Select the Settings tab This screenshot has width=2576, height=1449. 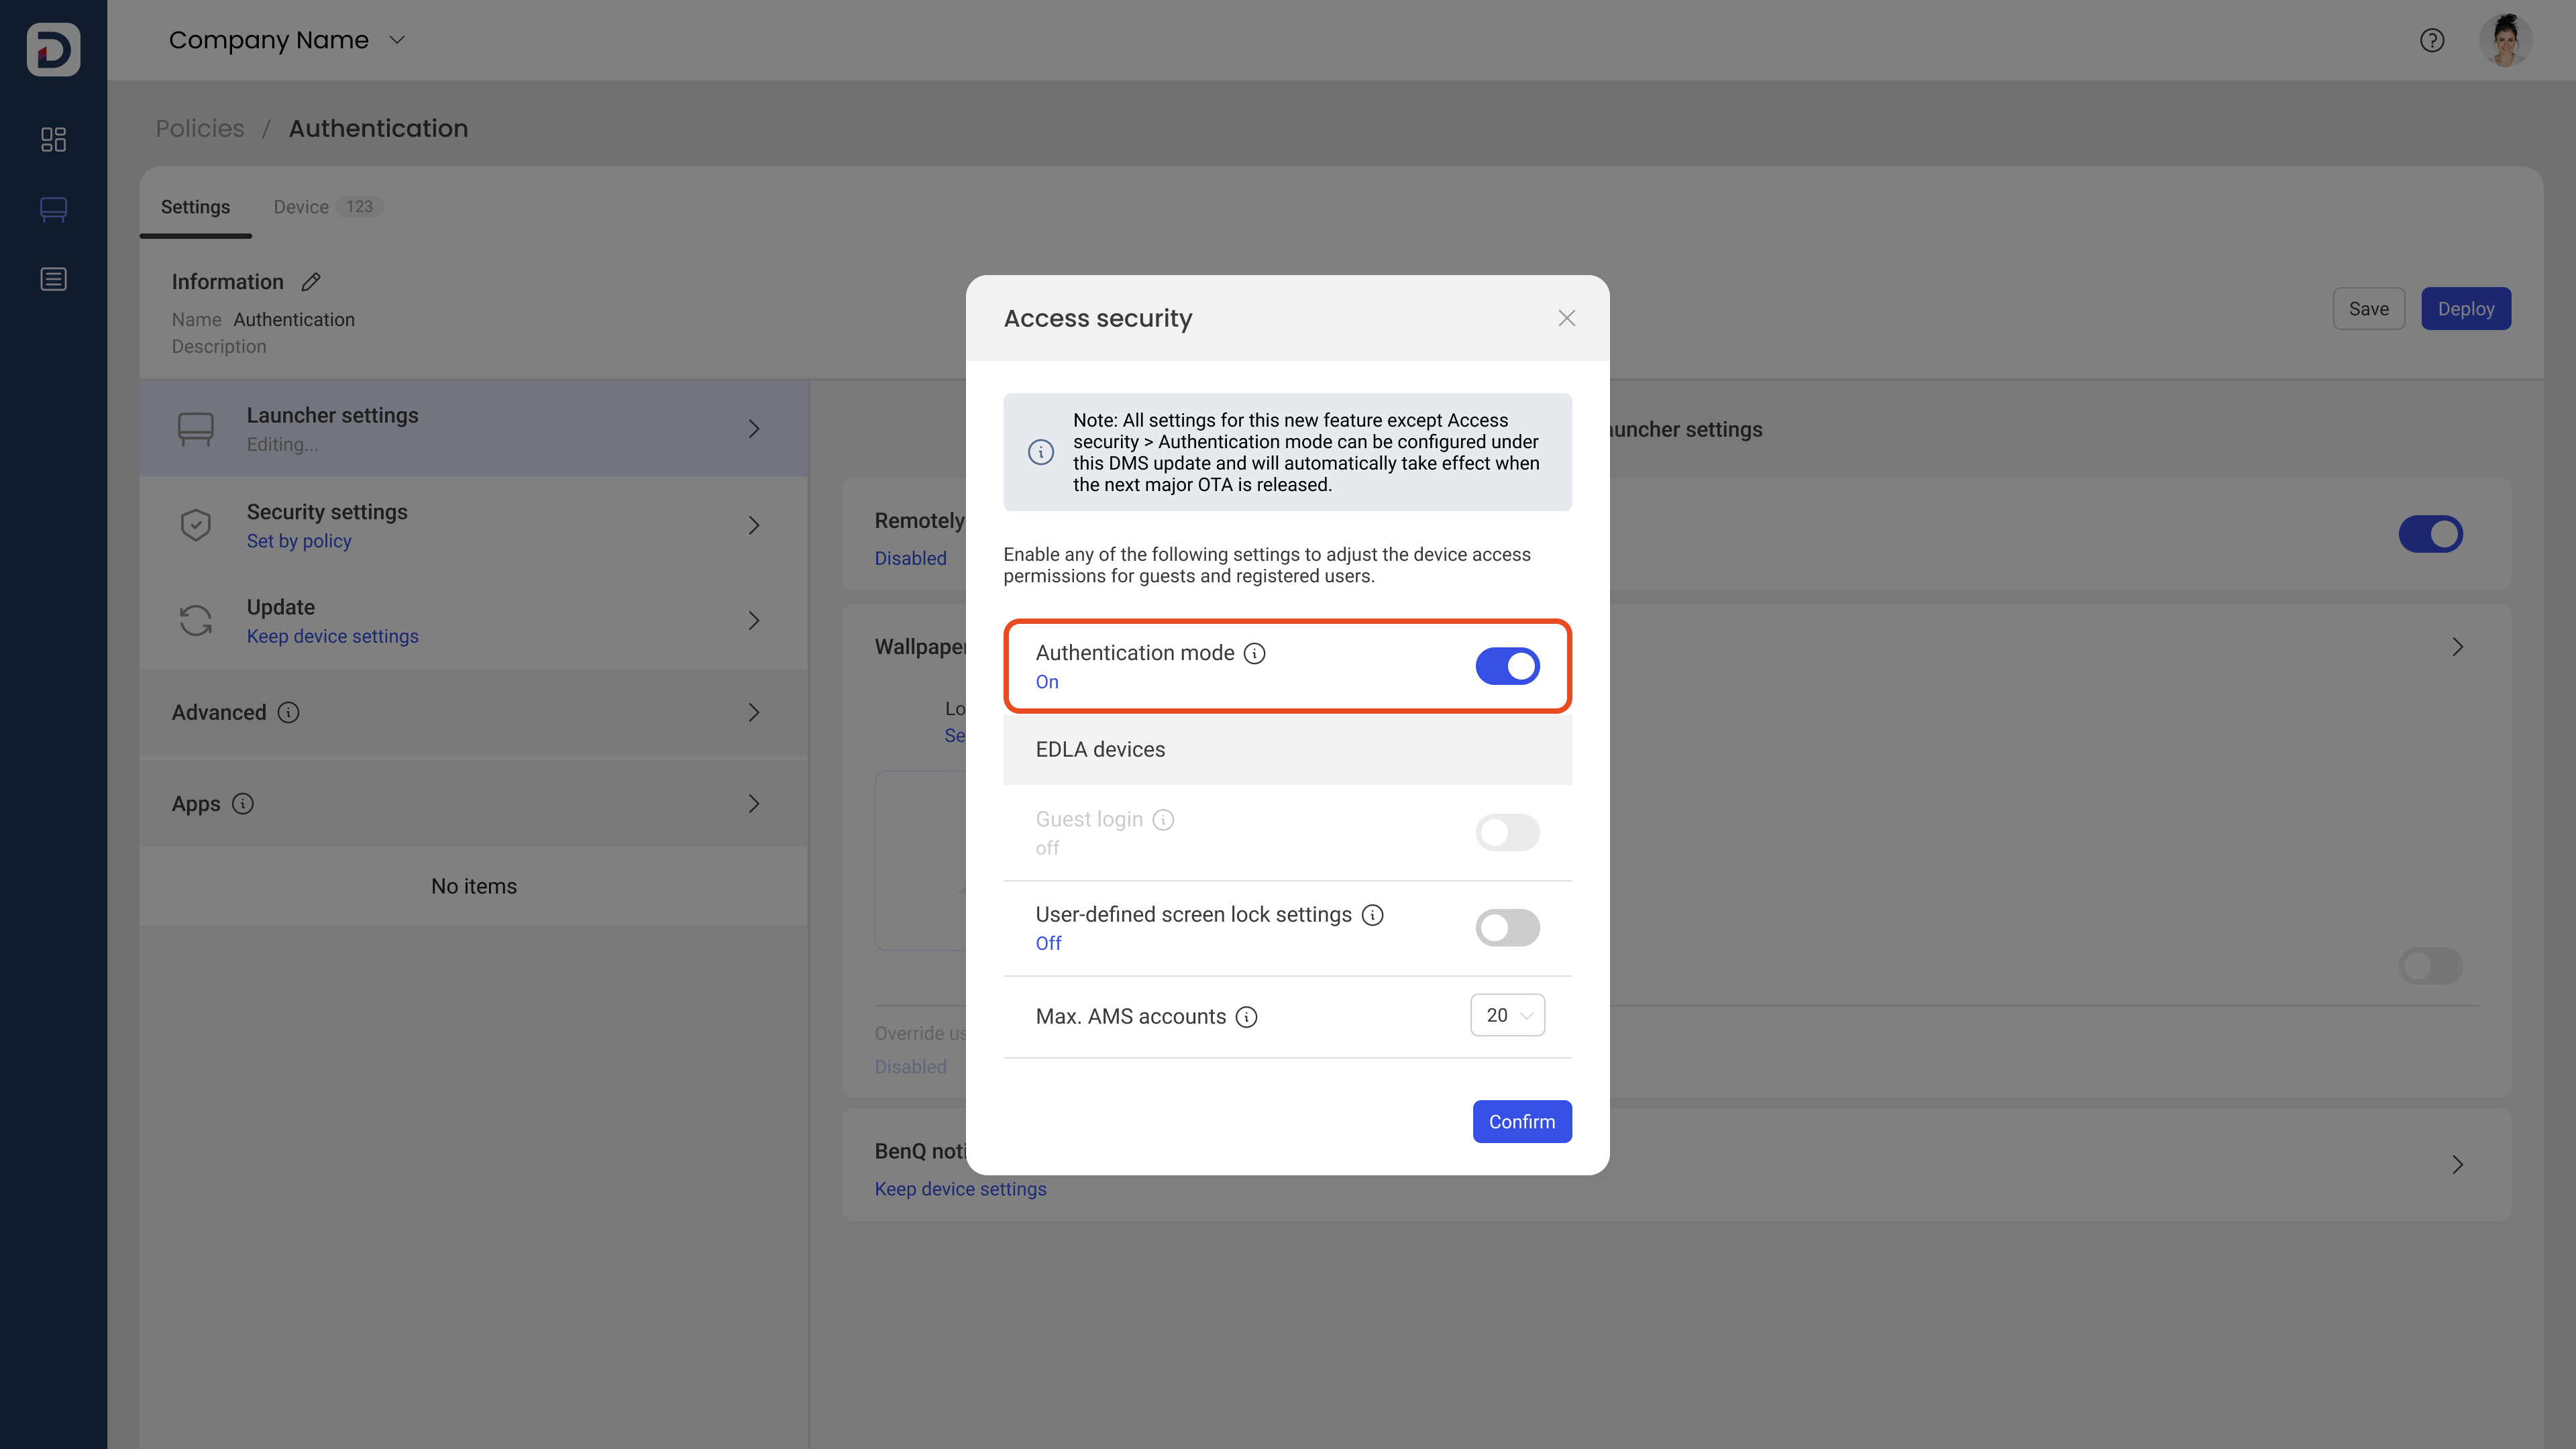[x=195, y=207]
